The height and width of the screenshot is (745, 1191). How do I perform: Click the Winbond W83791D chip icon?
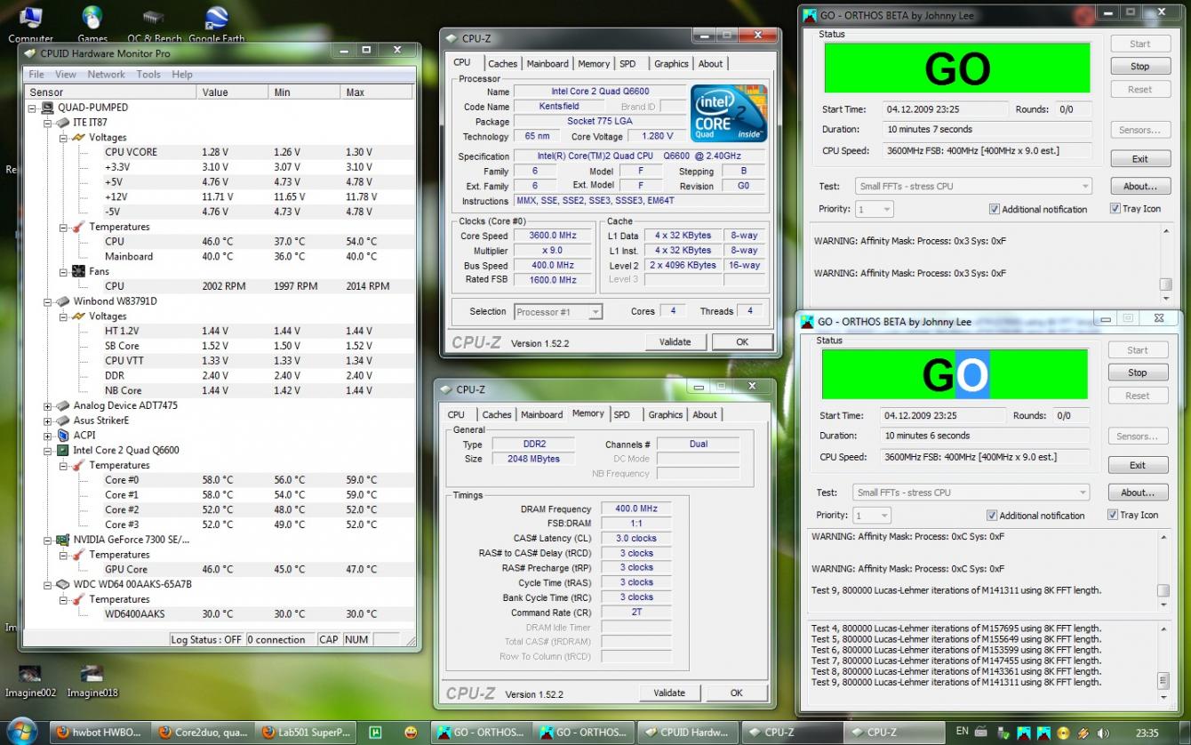tap(63, 301)
